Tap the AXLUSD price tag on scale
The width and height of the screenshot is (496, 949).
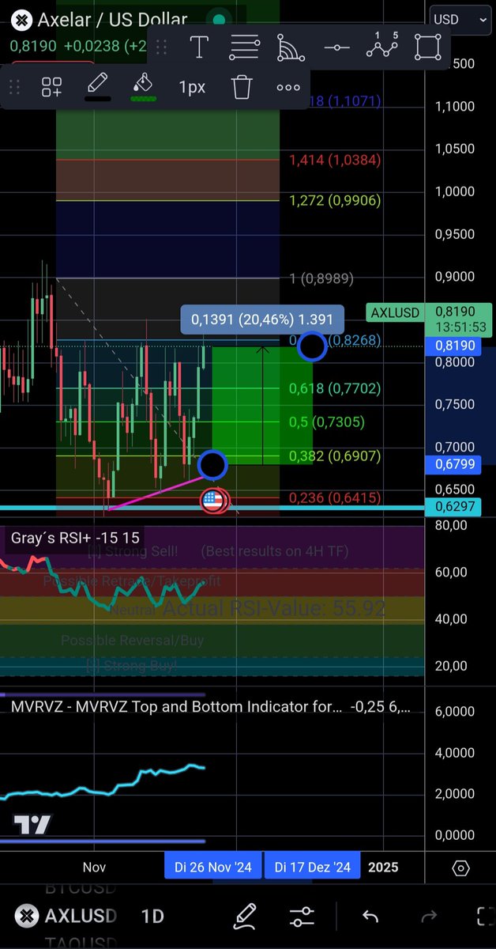pos(396,312)
